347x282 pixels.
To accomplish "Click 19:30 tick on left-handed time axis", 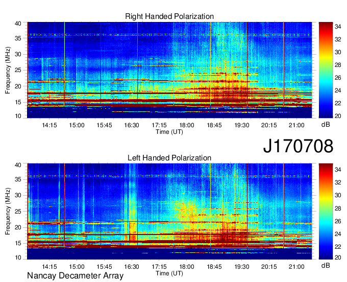I will pyautogui.click(x=242, y=267).
